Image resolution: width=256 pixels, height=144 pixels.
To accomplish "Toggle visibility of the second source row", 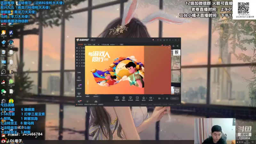I will 77,51.
